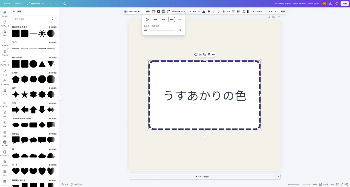Select the dotted stroke style
Screen dimensions: 350x187
(179, 19)
